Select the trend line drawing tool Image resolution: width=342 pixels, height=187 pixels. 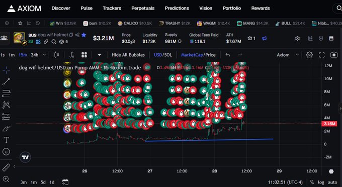[7, 82]
